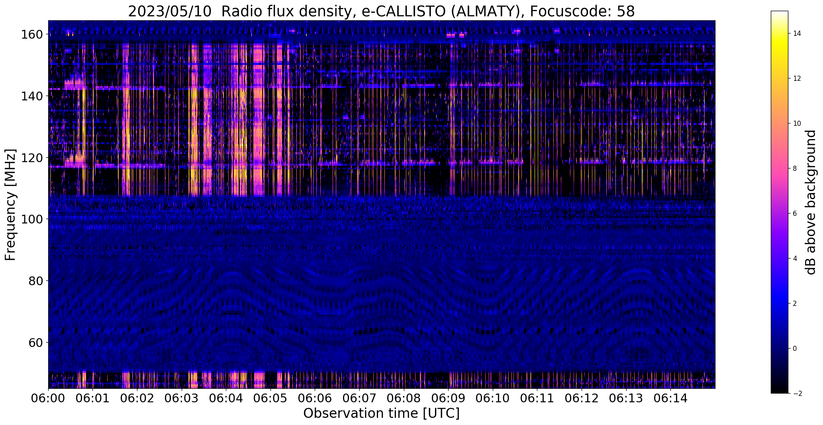This screenshot has width=823, height=425.
Task: Click the 06:01 time tick label
Action: (93, 398)
